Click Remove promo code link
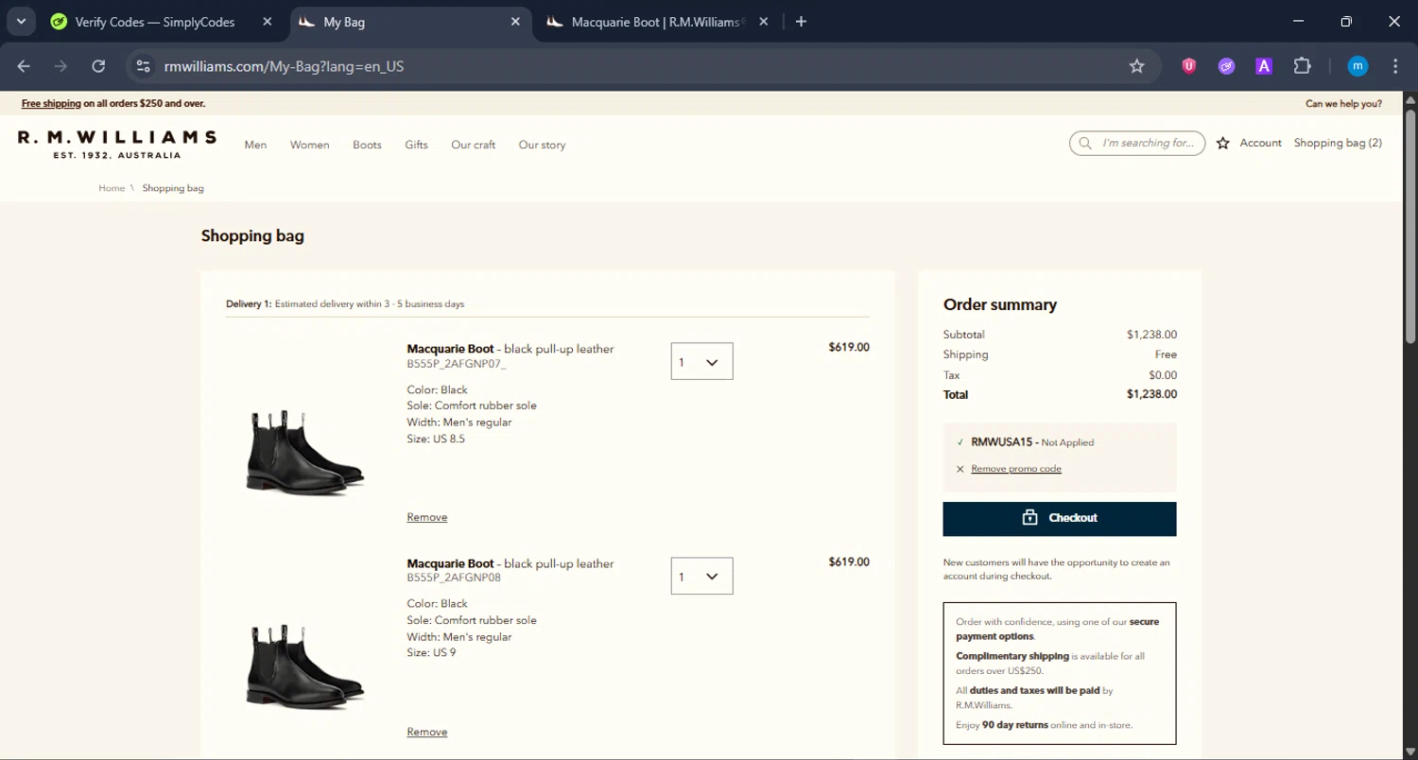Viewport: 1418px width, 760px height. (1016, 469)
